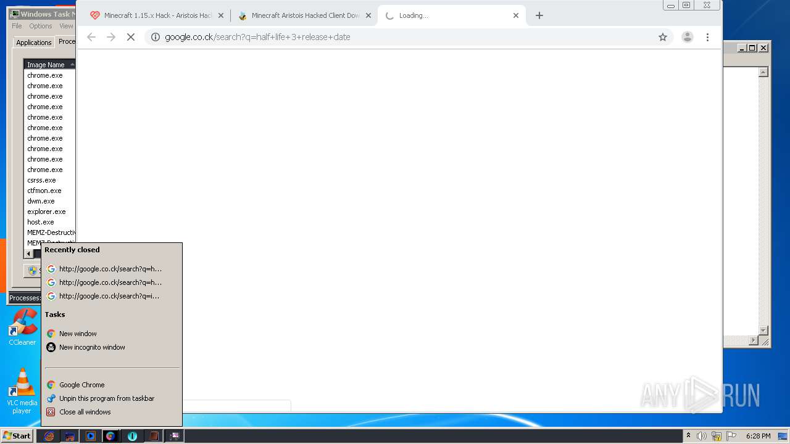Screen dimensions: 790x444
Task: Sort processes by Image Name column
Action: click(49, 65)
